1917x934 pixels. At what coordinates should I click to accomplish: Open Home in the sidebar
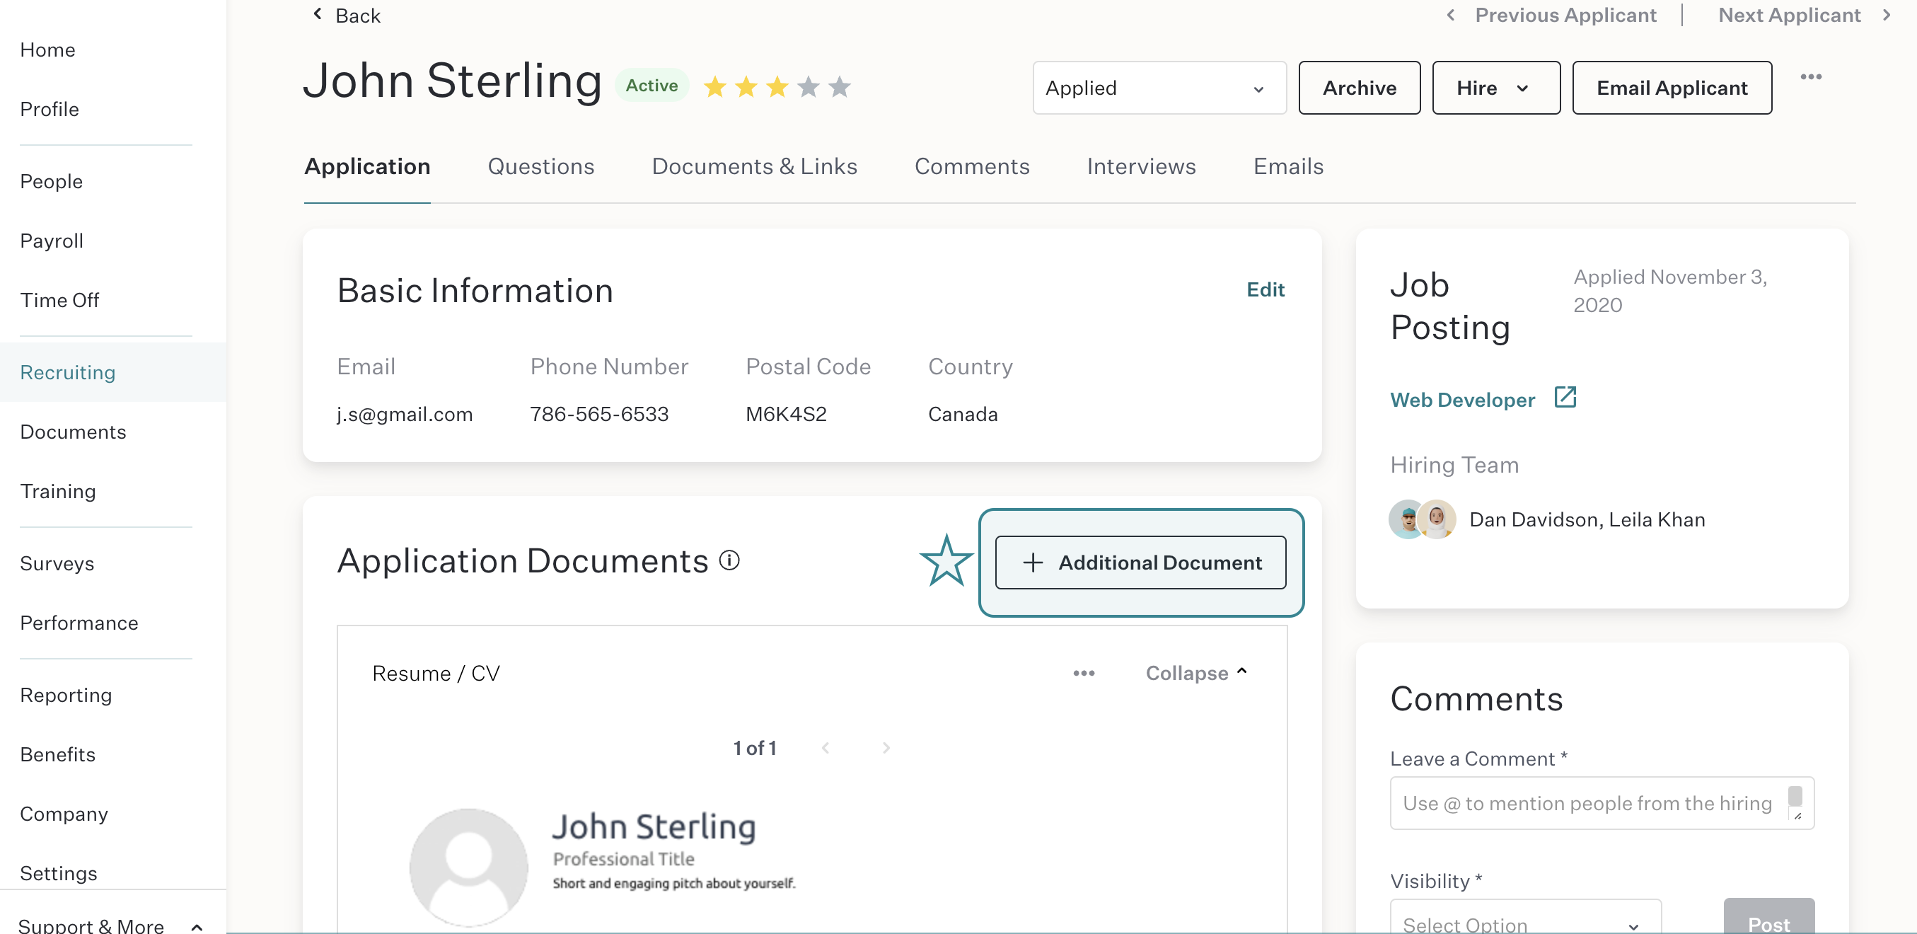(47, 50)
